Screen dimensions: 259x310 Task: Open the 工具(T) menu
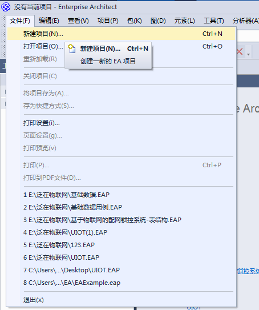(214, 21)
